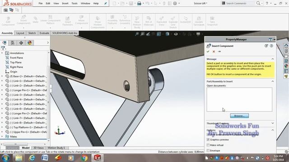The width and height of the screenshot is (289, 162).
Task: Click the Print icon in top toolbar
Action: 139,3
